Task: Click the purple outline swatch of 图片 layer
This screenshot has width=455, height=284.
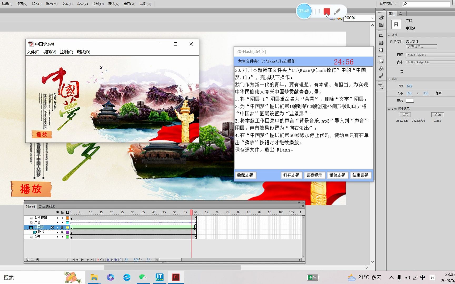Action: pos(68,232)
